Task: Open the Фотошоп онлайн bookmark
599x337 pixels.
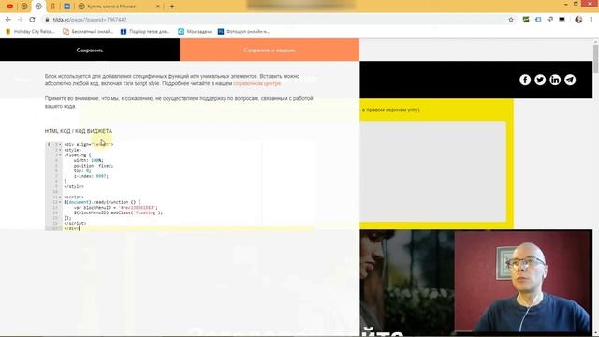Action: [243, 31]
